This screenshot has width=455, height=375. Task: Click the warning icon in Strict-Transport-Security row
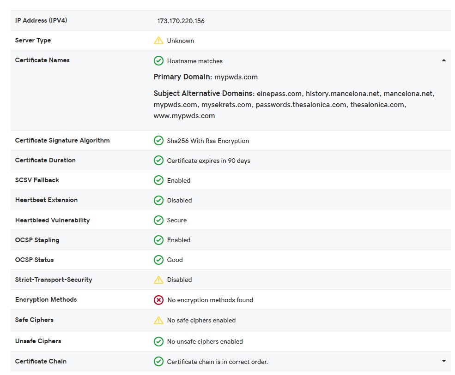(x=158, y=280)
